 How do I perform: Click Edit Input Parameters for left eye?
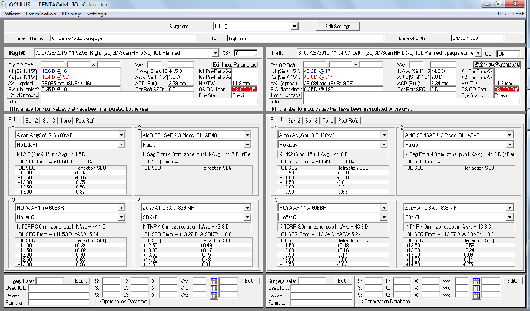[497, 65]
